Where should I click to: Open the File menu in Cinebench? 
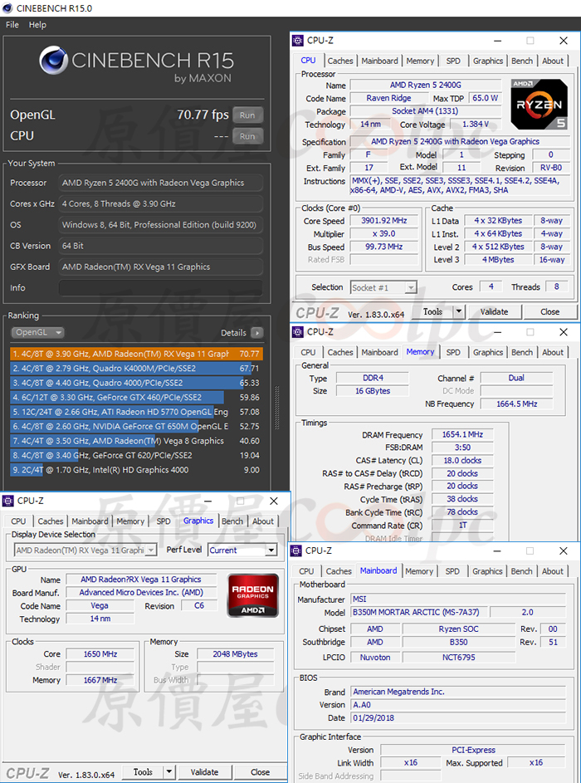point(12,24)
